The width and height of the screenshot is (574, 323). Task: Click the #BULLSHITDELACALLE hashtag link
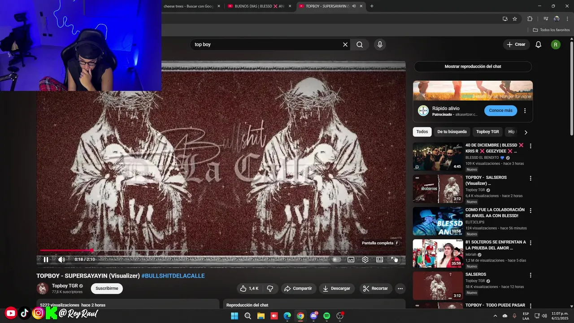[x=173, y=276]
